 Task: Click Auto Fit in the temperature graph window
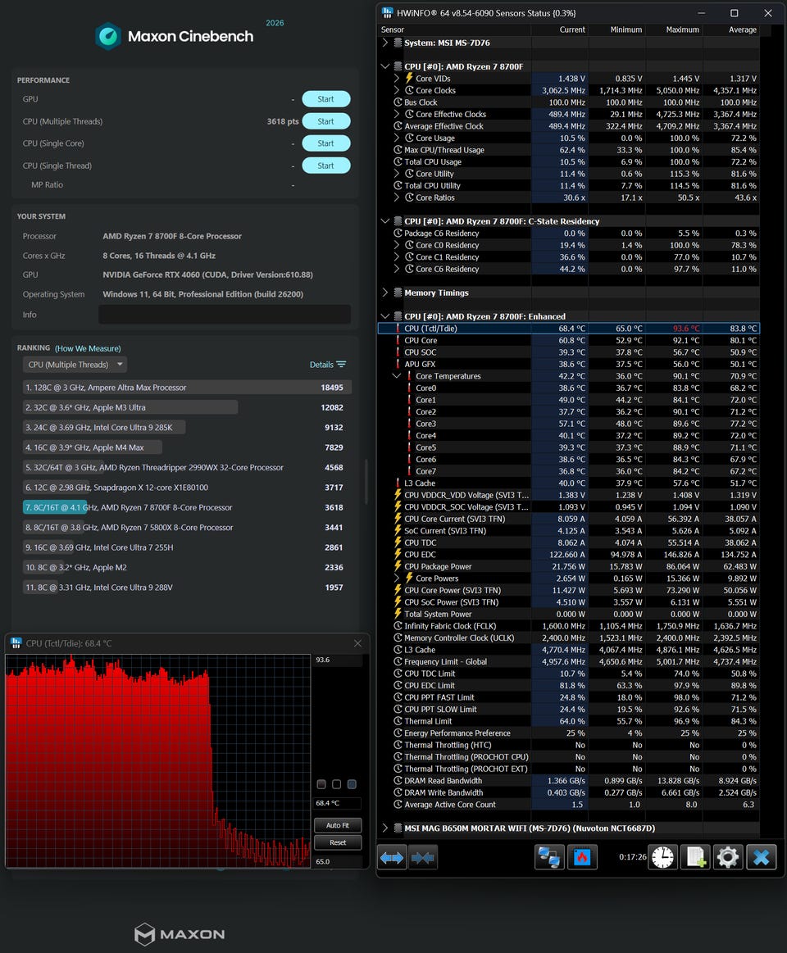pos(338,825)
